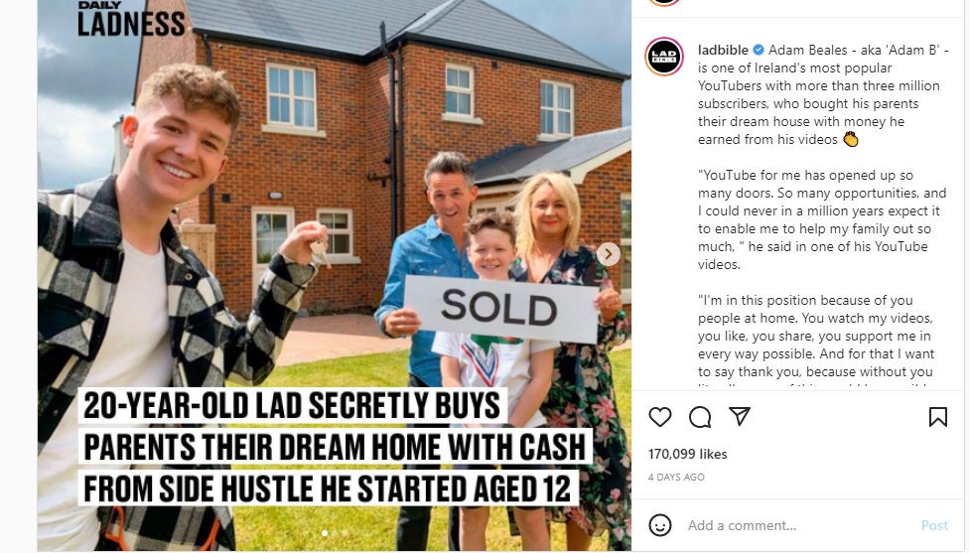The width and height of the screenshot is (970, 553).
Task: Select the third carousel dot indicator
Action: [345, 532]
